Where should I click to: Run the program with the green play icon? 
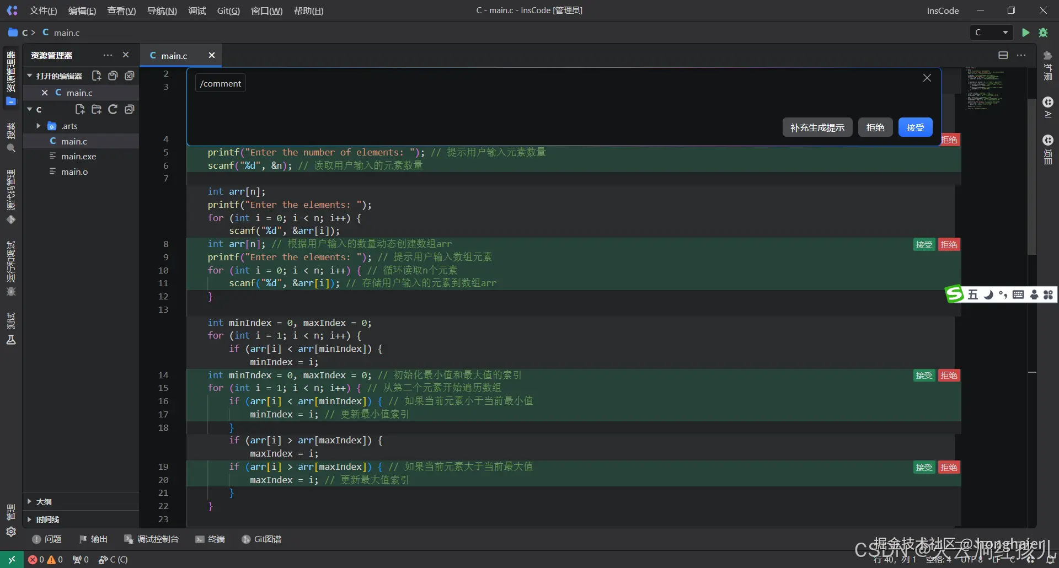click(1025, 33)
